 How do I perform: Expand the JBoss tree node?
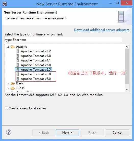[x=8, y=88]
